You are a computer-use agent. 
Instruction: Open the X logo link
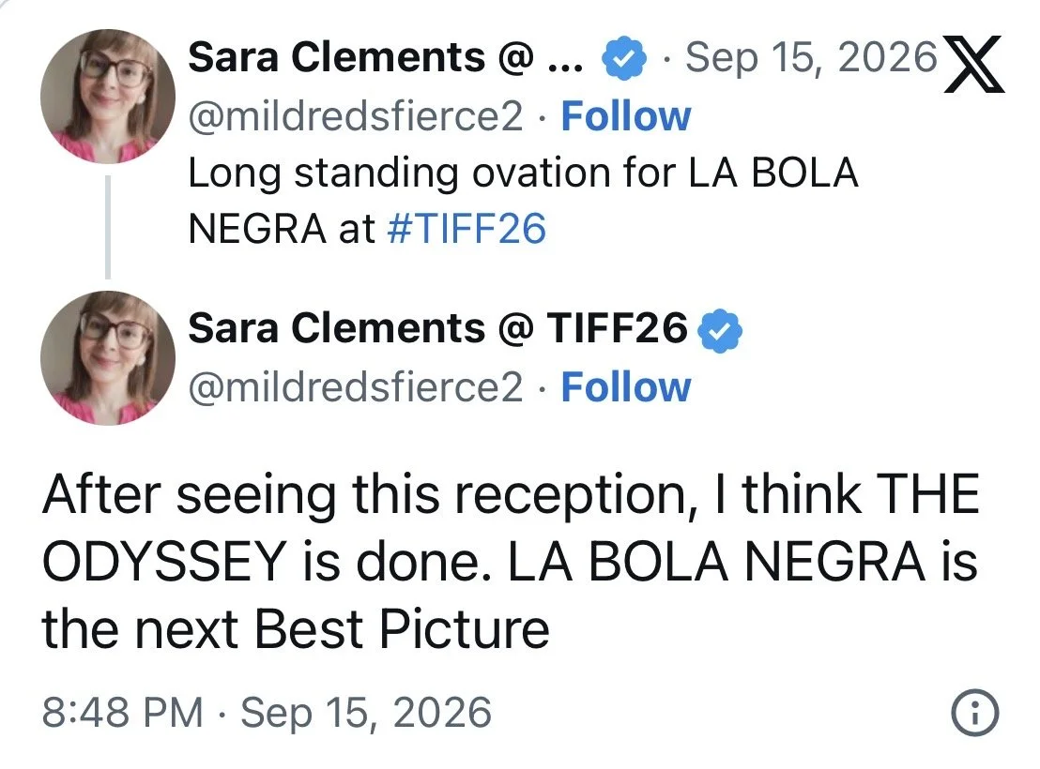coord(974,65)
